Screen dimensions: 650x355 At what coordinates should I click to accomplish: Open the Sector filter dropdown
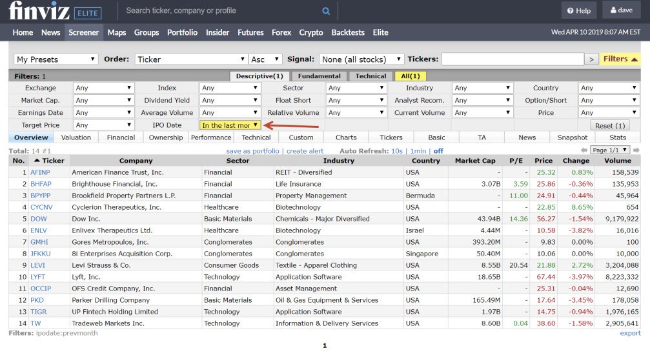point(356,88)
